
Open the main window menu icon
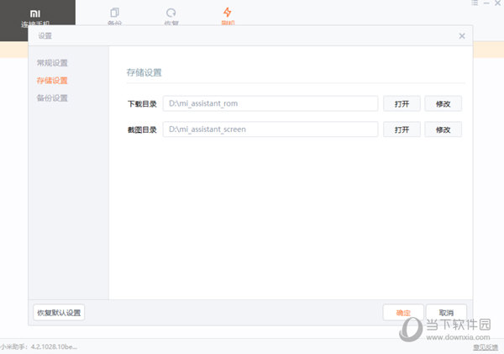click(x=475, y=3)
